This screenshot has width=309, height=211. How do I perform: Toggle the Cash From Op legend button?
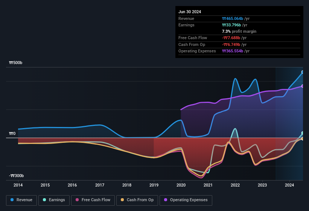pos(137,200)
